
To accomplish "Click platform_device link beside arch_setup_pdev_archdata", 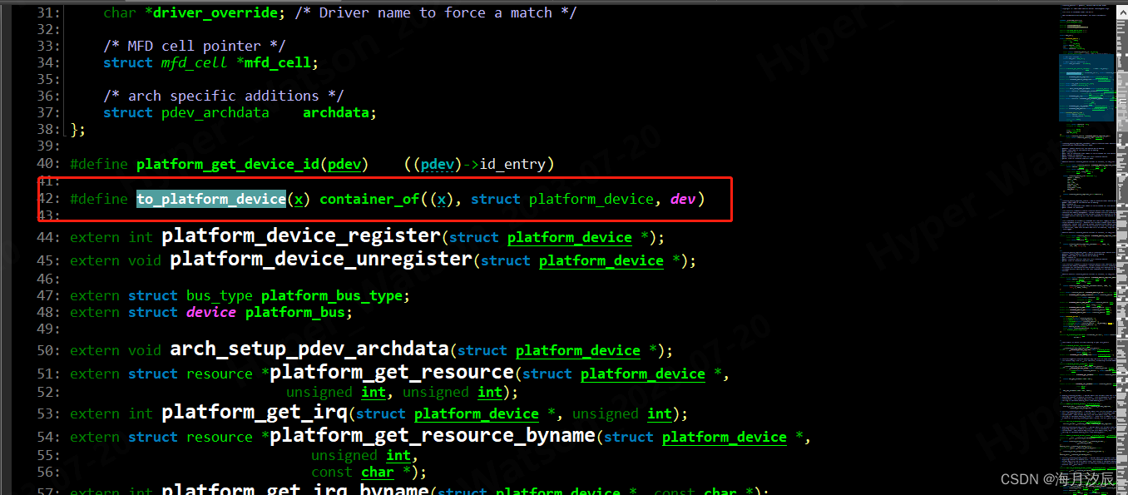I will click(x=577, y=351).
